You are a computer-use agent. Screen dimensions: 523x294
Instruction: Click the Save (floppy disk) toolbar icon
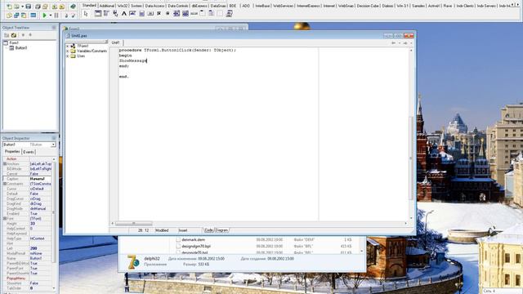(29, 7)
